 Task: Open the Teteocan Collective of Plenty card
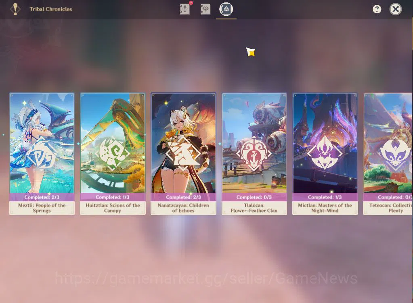[388, 154]
